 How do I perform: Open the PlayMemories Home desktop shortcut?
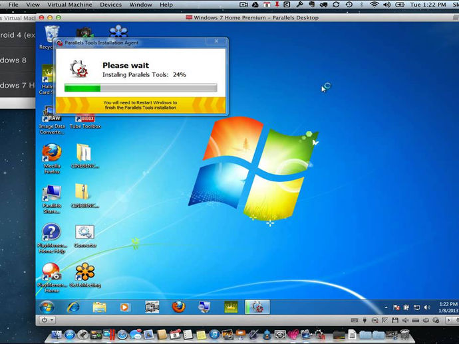click(x=51, y=278)
